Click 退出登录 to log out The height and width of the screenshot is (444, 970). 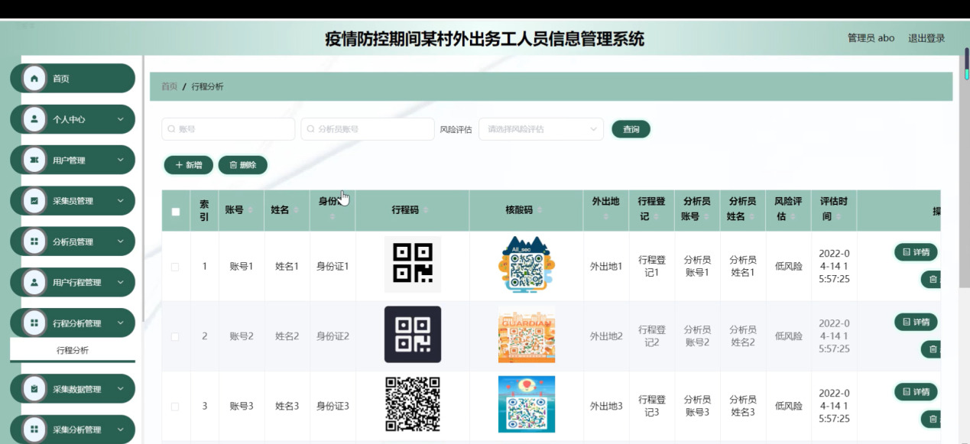tap(926, 38)
